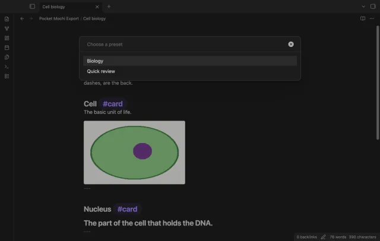Click 'dashes, are the back.' text

(108, 83)
